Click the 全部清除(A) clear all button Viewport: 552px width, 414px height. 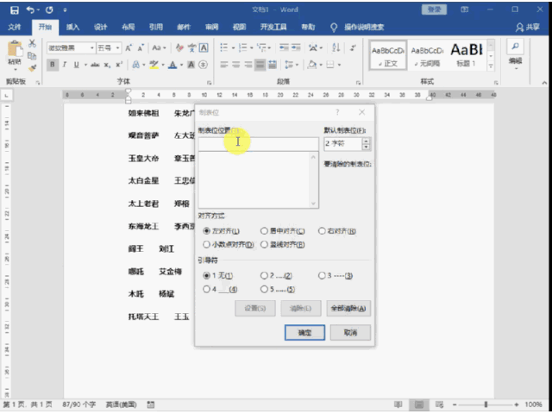[x=349, y=308]
